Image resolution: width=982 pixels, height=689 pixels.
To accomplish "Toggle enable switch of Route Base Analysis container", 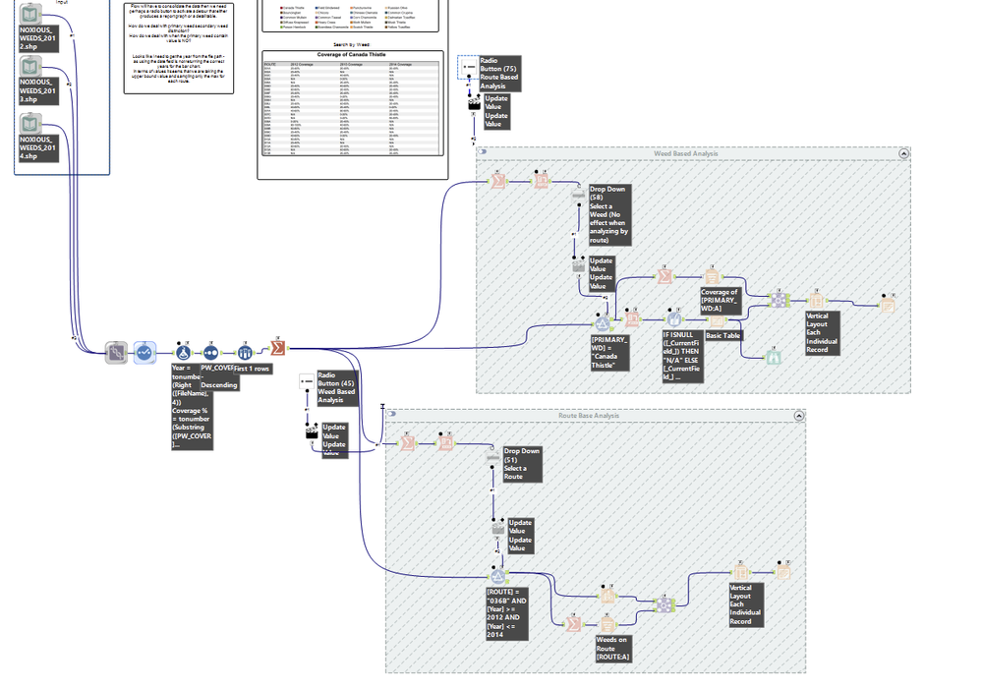I will (391, 414).
